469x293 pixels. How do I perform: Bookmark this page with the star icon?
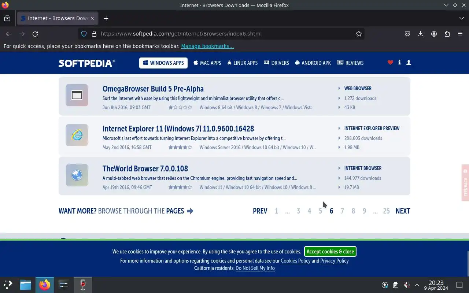(359, 34)
